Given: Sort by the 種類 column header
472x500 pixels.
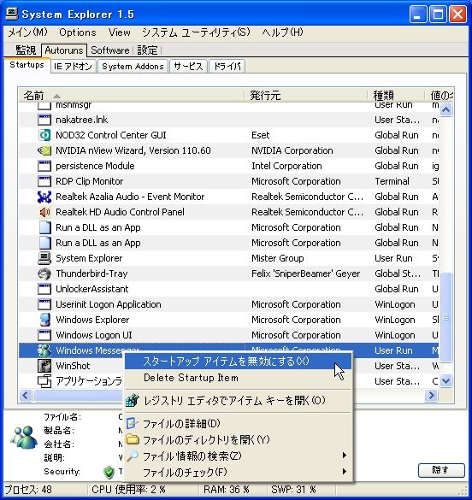Looking at the screenshot, I should 396,96.
